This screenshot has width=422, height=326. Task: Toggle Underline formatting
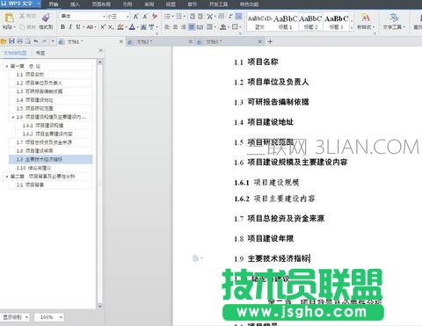click(78, 27)
